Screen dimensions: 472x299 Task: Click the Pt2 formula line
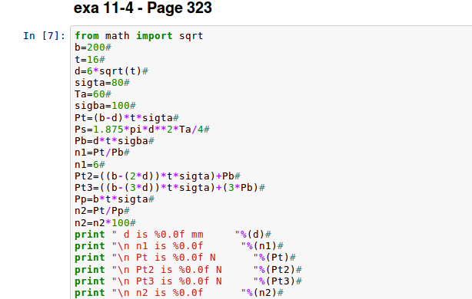click(x=158, y=176)
